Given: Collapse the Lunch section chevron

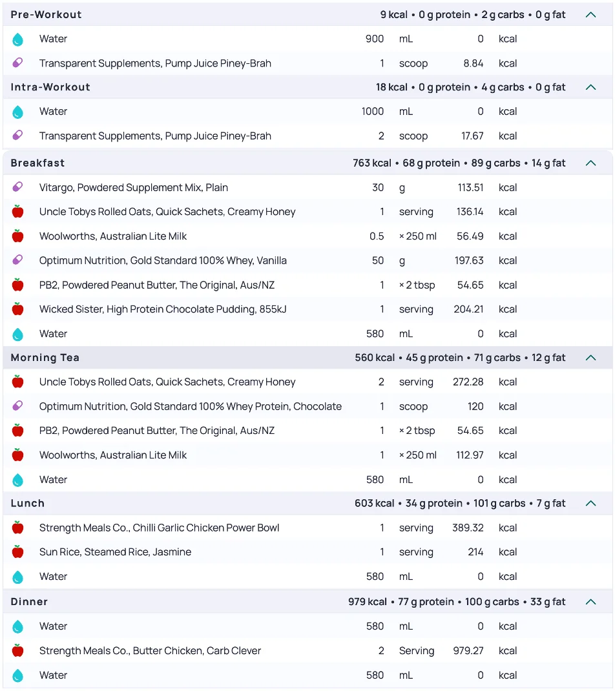Looking at the screenshot, I should click(x=590, y=503).
